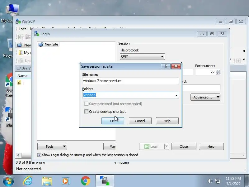The width and height of the screenshot is (249, 187).
Task: Click the My documents folder icon in WinSCP
Action: click(21, 53)
